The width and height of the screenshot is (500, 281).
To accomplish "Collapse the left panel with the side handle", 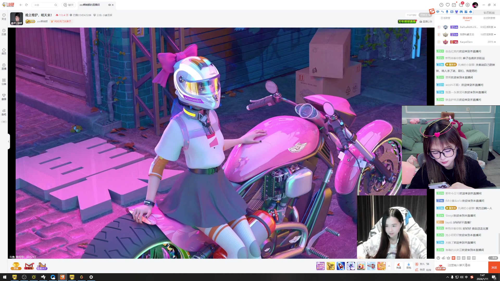I will 9,142.
